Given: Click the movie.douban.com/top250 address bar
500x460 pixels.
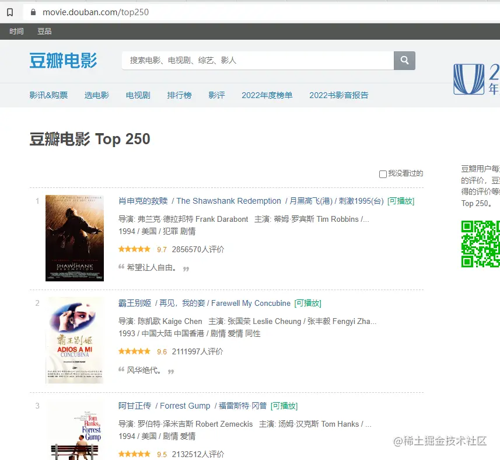Looking at the screenshot, I should click(x=96, y=12).
